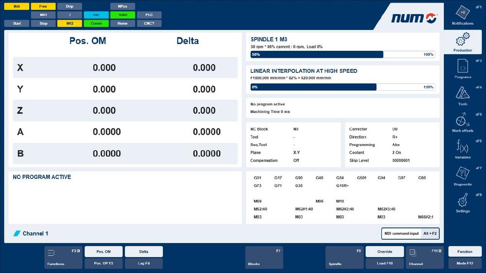Toggle the M02 indicator

tap(69, 23)
